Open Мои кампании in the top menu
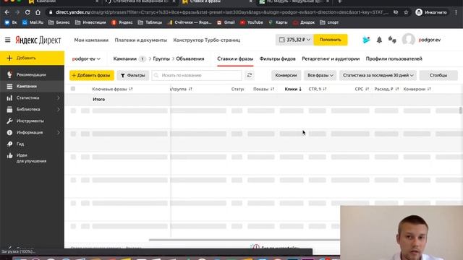This screenshot has width=463, height=260. click(91, 40)
